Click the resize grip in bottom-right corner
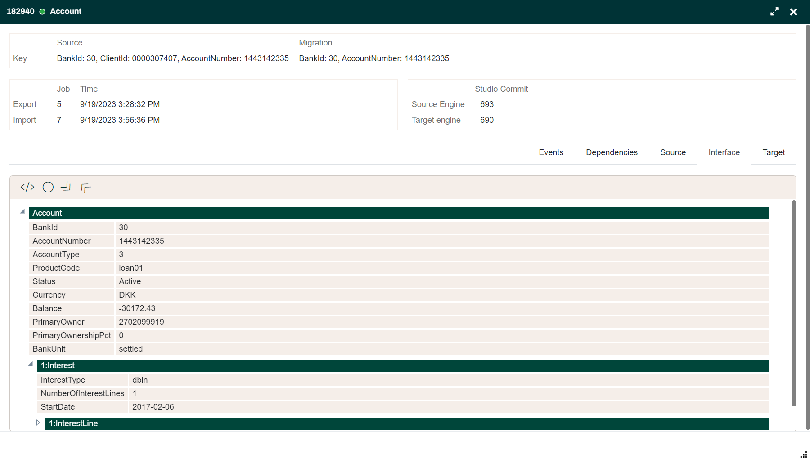 pos(803,454)
